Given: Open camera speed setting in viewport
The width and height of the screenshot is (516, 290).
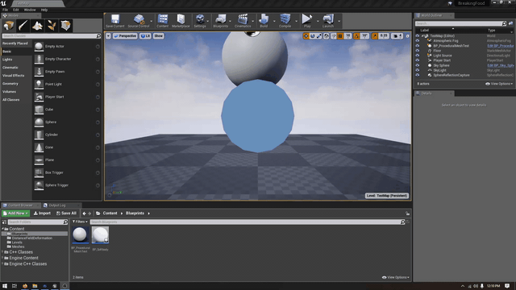Looking at the screenshot, I should click(x=397, y=35).
